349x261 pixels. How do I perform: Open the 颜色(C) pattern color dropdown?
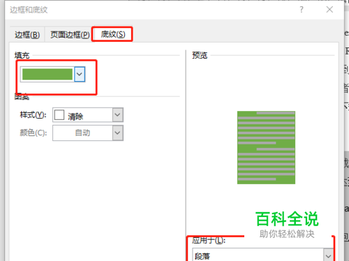88,133
